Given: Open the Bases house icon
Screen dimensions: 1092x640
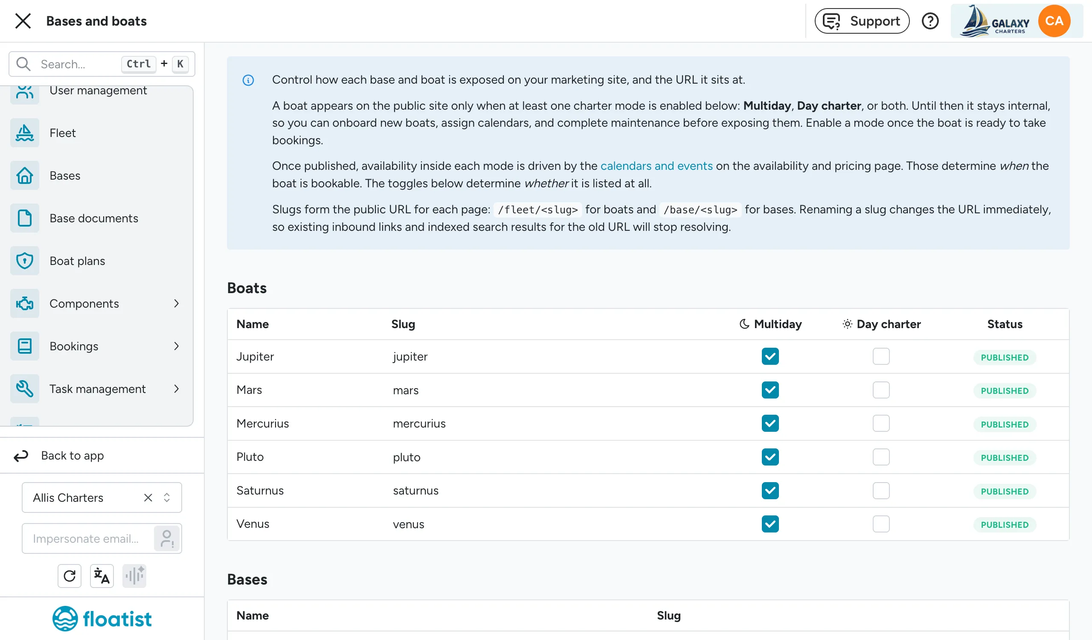Looking at the screenshot, I should [x=25, y=175].
